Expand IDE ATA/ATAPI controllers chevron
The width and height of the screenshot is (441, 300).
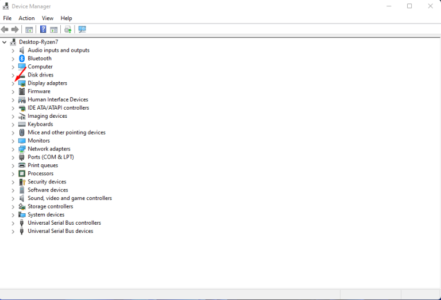[x=13, y=108]
